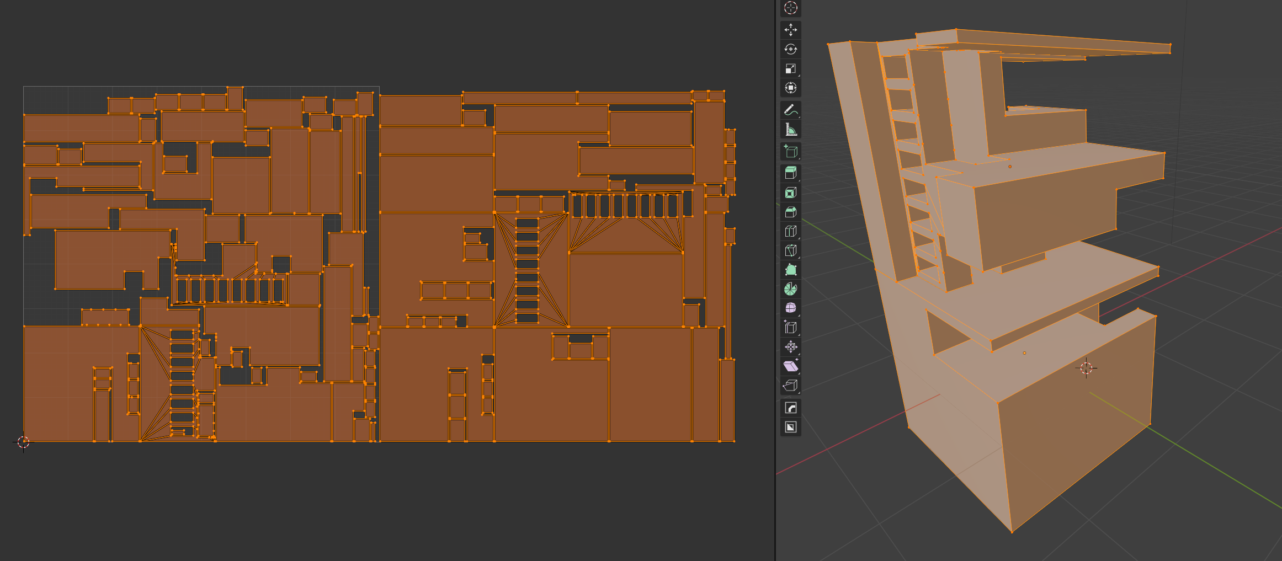Select the Transform tool
Image resolution: width=1282 pixels, height=561 pixels.
tap(790, 88)
